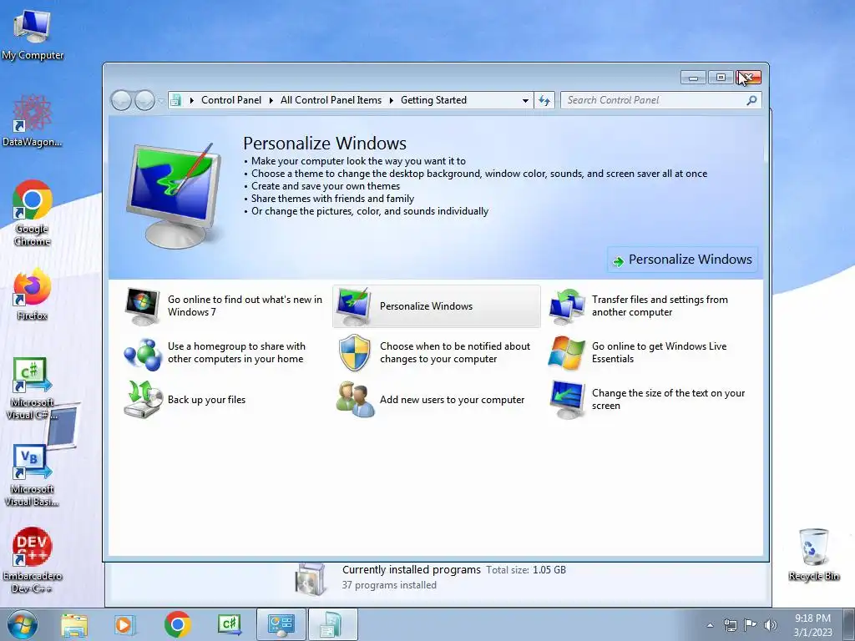Image resolution: width=855 pixels, height=641 pixels.
Task: Launch the Firefox desktop shortcut
Action: click(x=33, y=295)
